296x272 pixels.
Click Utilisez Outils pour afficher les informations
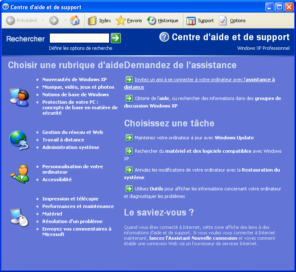click(208, 189)
